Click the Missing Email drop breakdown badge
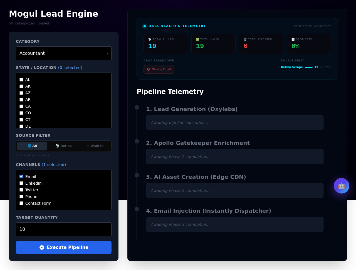Image resolution: width=356 pixels, height=270 pixels. (x=159, y=70)
